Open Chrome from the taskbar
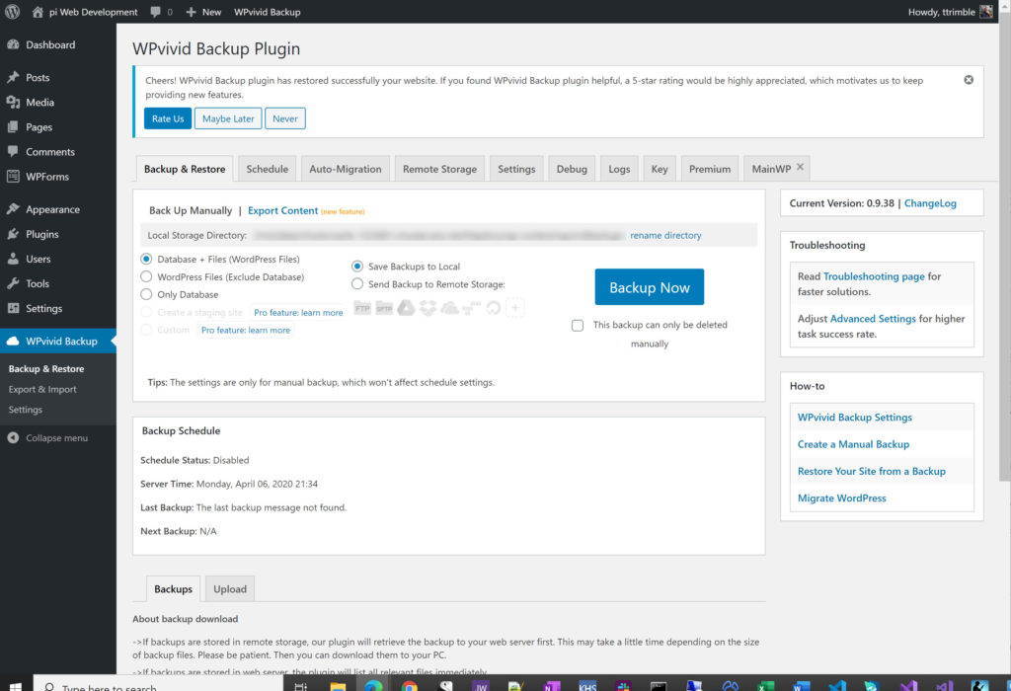1011x691 pixels. pos(410,686)
